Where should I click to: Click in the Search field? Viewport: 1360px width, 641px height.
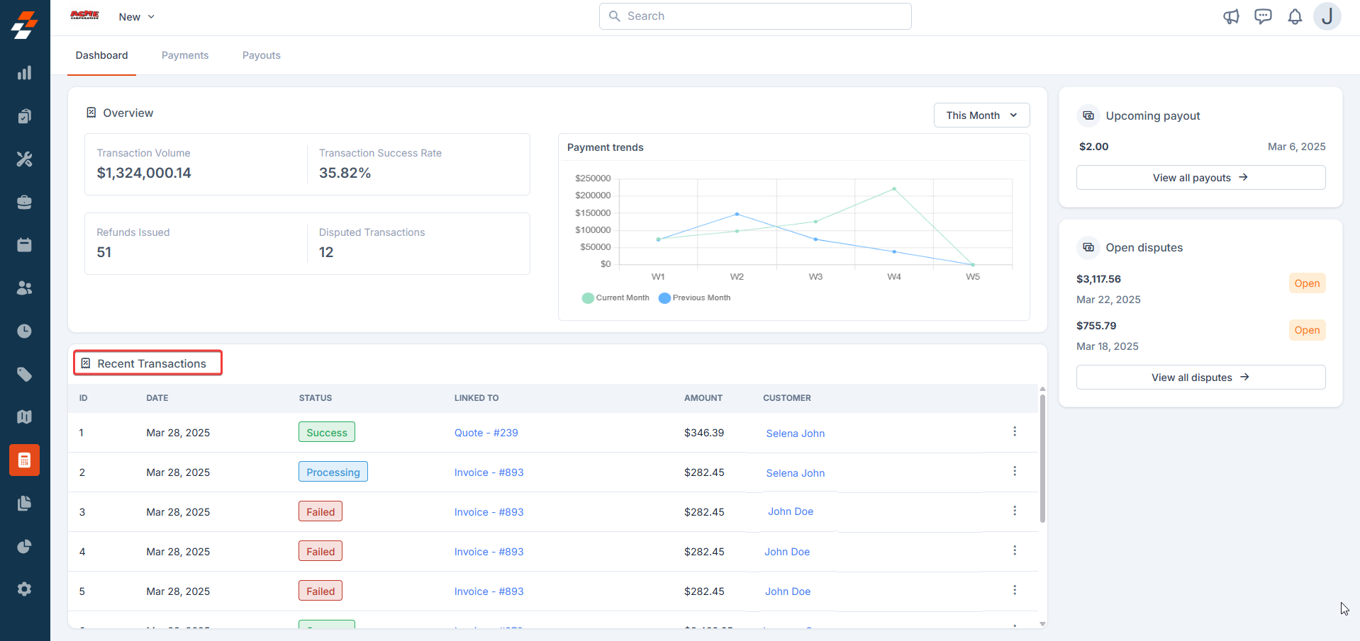[x=755, y=16]
